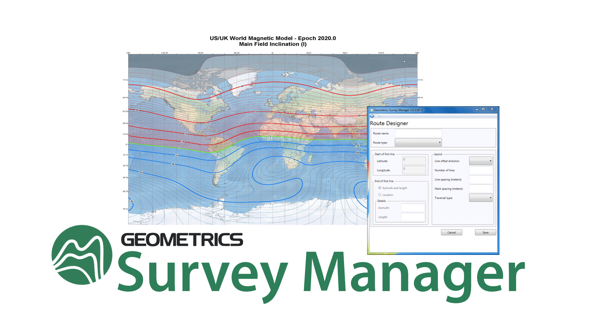Viewport: 591px width, 333px height.
Task: Click the Azimuth details field
Action: 413,208
